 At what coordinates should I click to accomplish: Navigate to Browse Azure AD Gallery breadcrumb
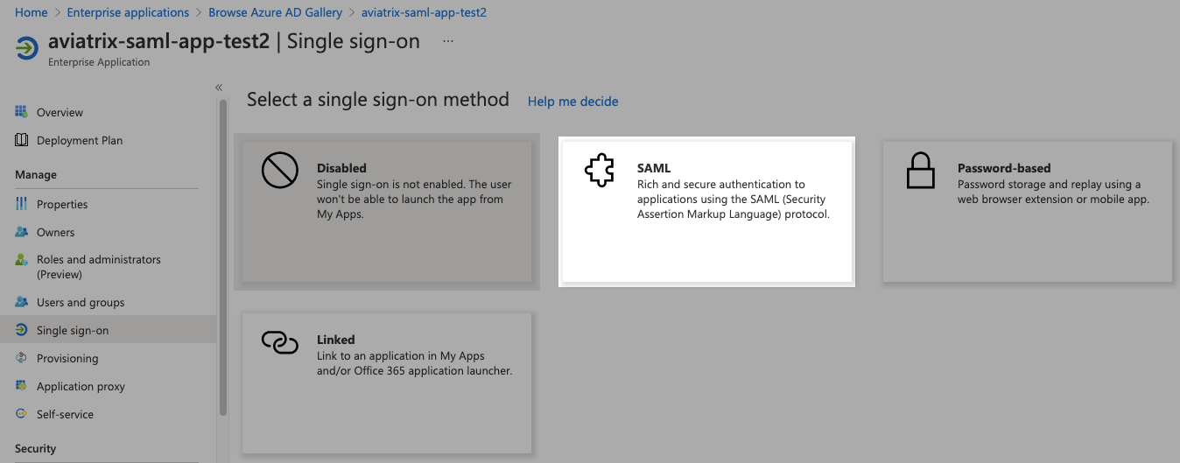click(x=276, y=12)
